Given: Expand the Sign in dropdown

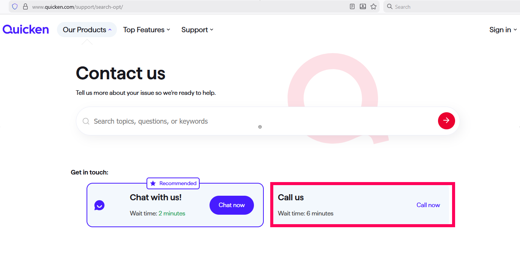Looking at the screenshot, I should (x=503, y=30).
